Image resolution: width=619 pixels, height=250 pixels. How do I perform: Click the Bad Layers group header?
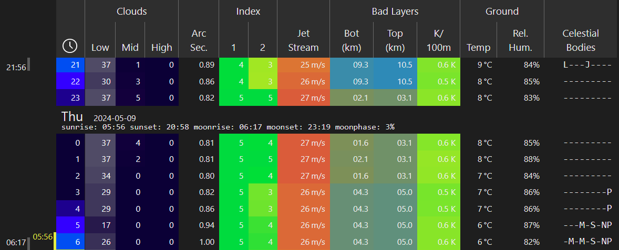click(395, 11)
